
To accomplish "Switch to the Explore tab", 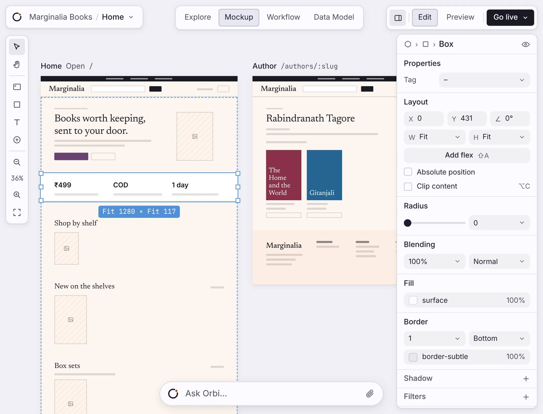I will [x=198, y=17].
